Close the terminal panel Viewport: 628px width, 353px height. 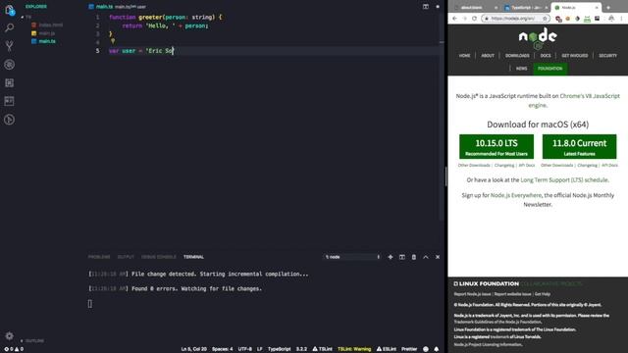pyautogui.click(x=438, y=257)
